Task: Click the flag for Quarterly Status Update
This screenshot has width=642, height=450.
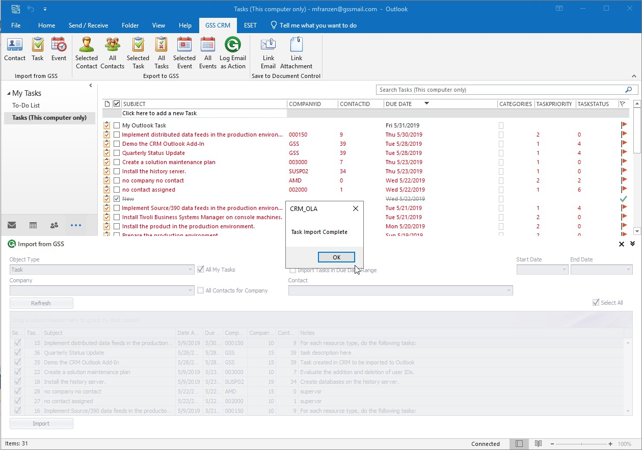Action: pos(624,152)
